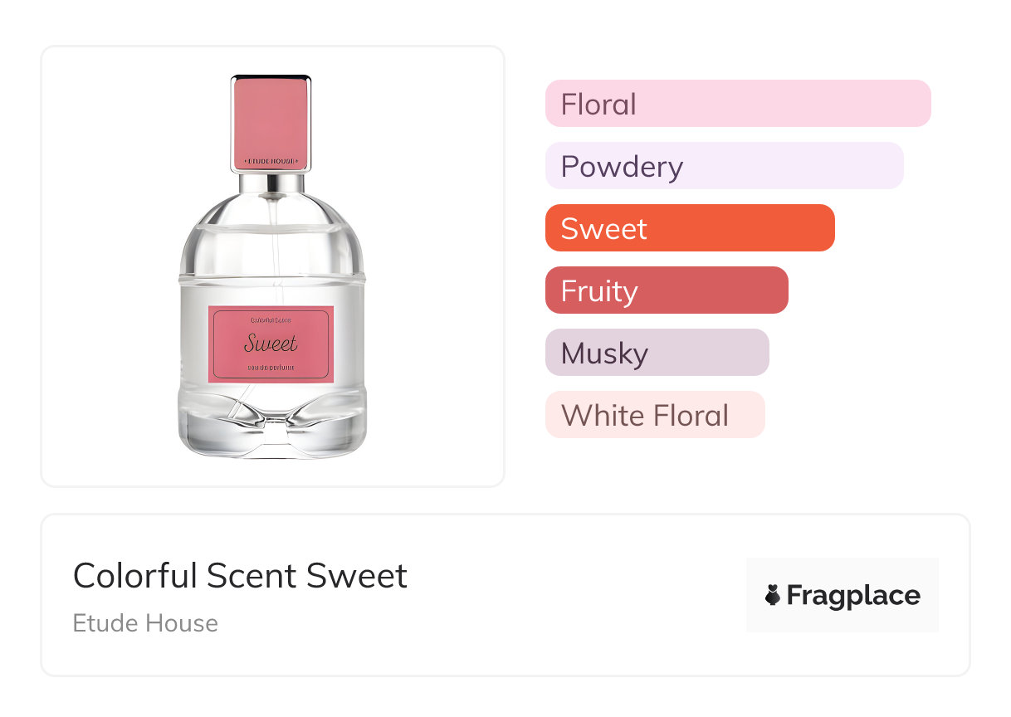Click the 'eau de parfum' text on the label
The height and width of the screenshot is (717, 1011).
pos(271,367)
